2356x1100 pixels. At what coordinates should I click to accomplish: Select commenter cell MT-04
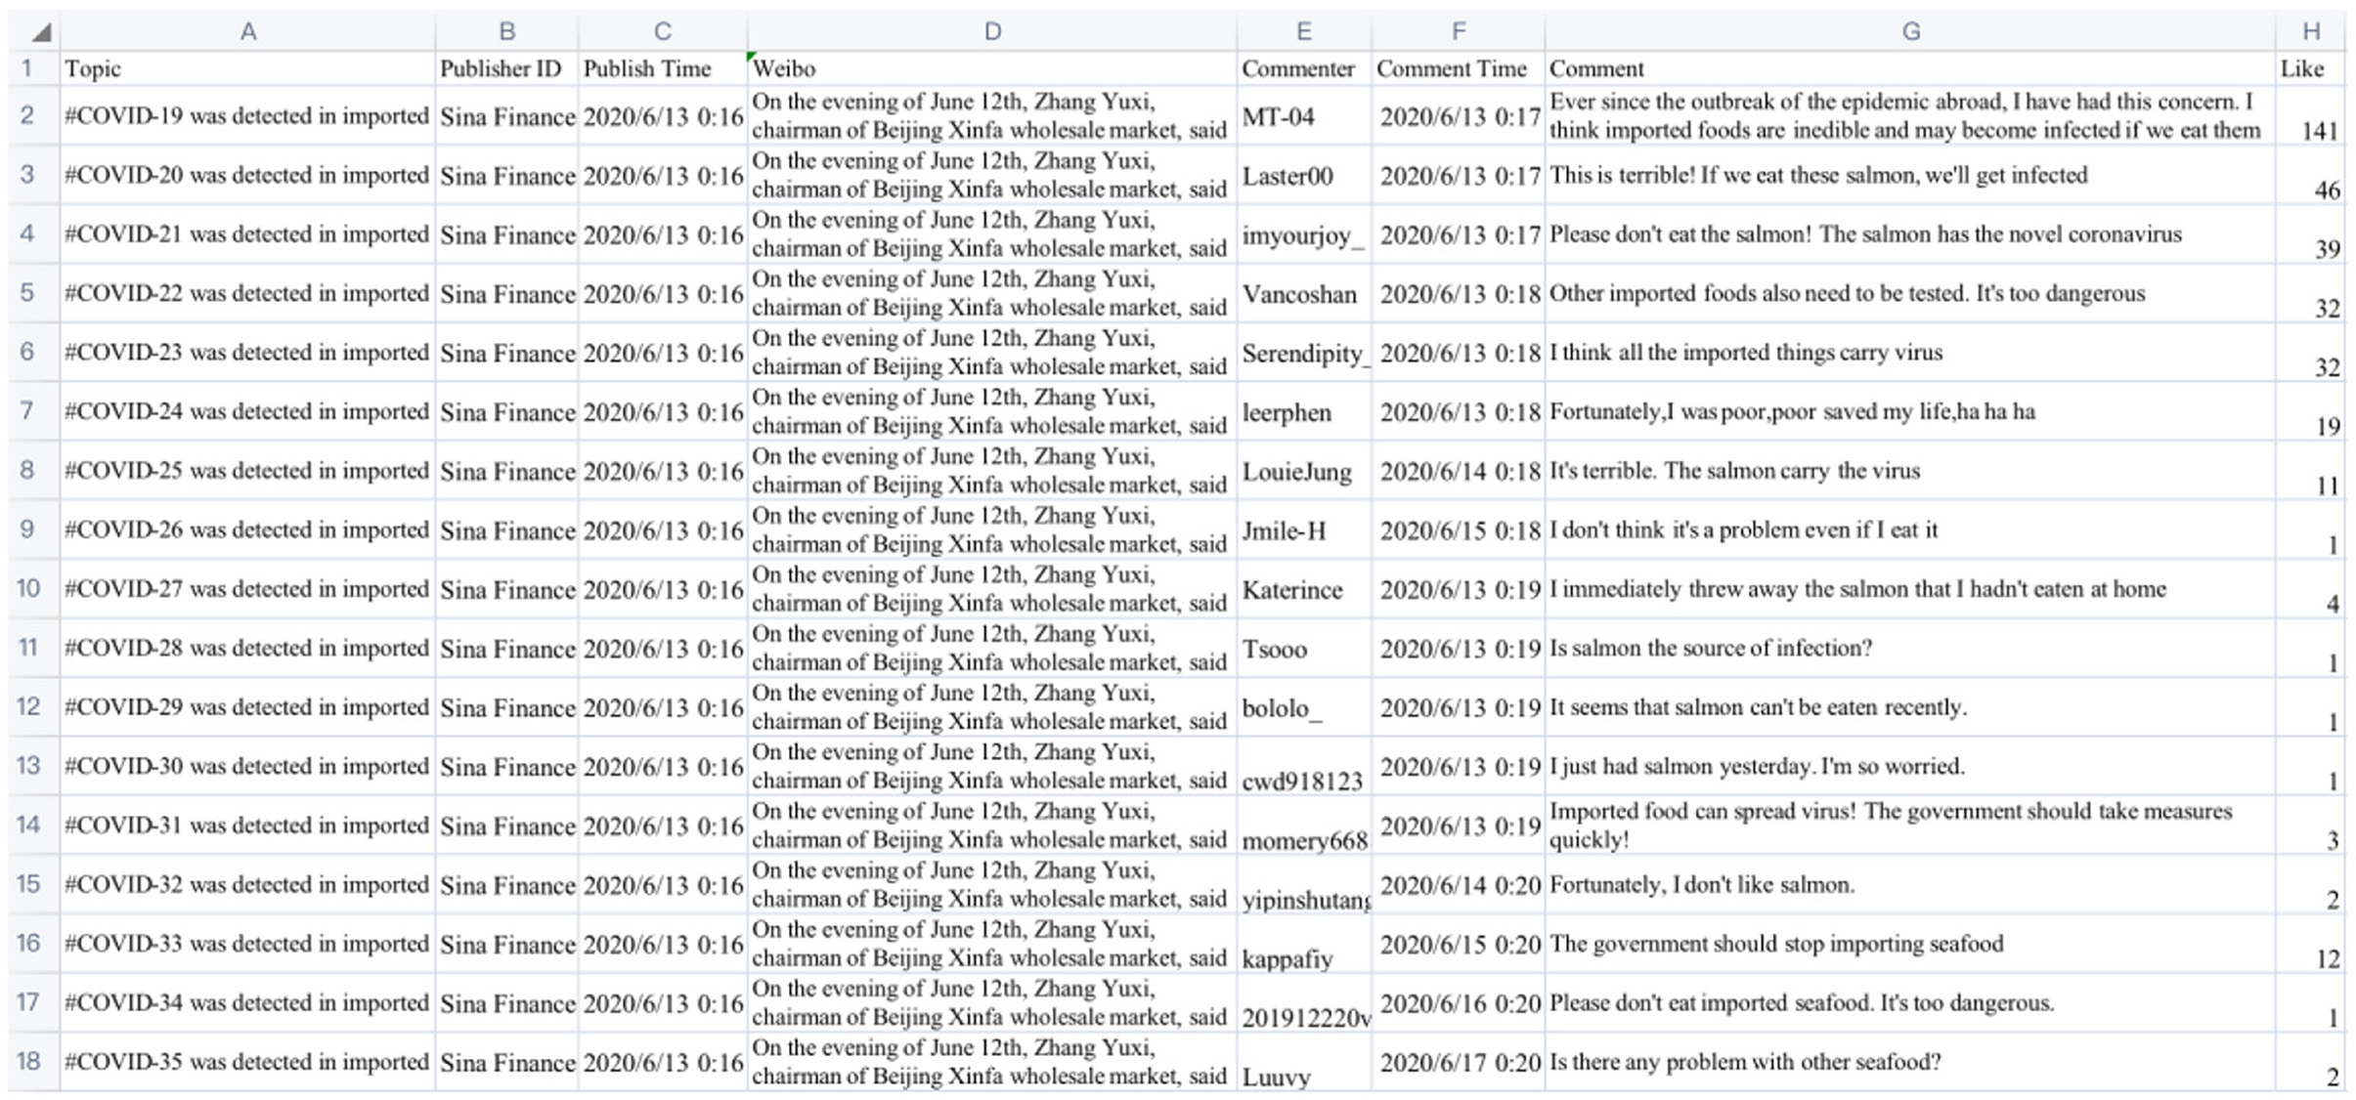click(1304, 116)
